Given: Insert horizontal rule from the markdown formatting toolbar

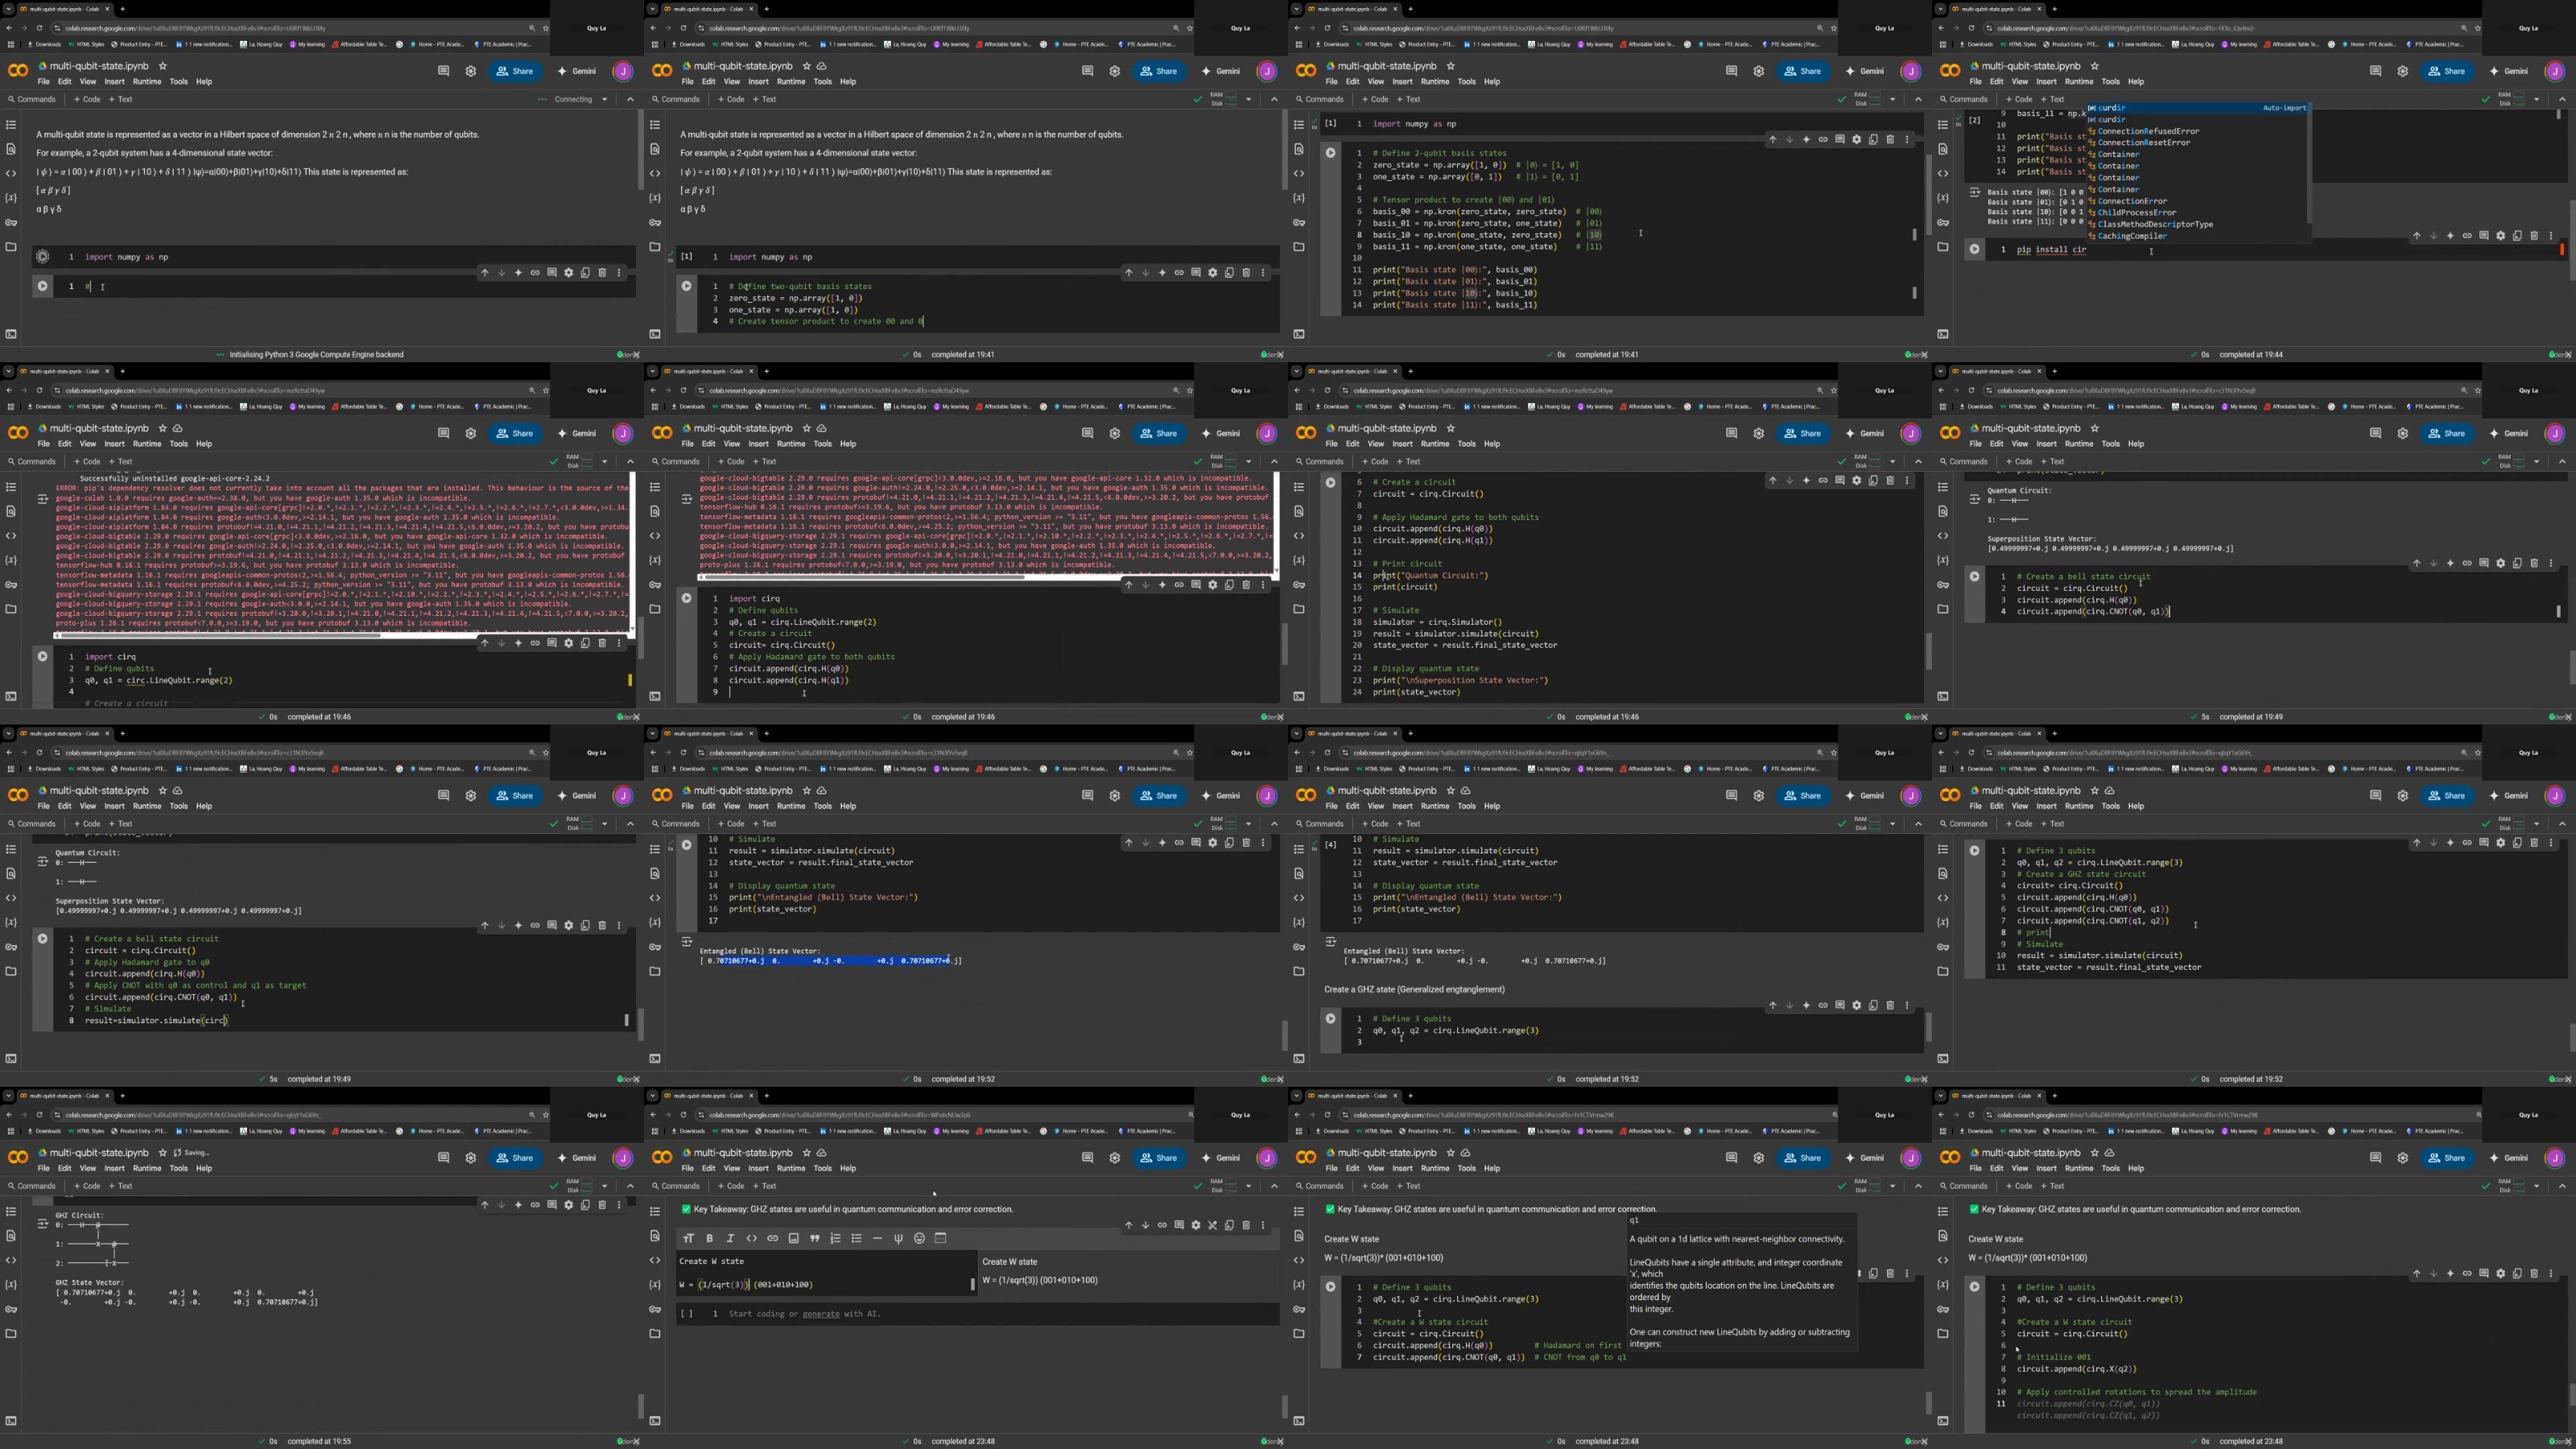Looking at the screenshot, I should click(877, 1238).
